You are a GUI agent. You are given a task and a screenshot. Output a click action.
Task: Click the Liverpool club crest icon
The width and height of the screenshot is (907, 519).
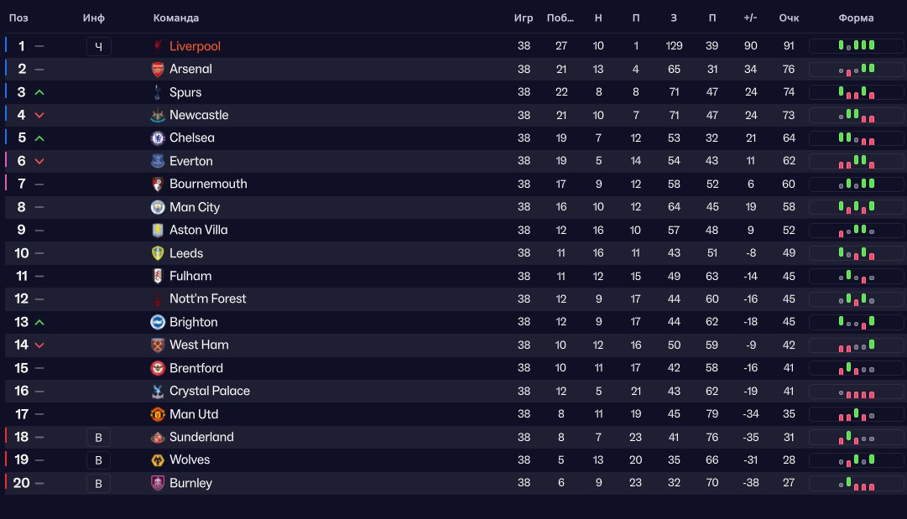[x=158, y=45]
